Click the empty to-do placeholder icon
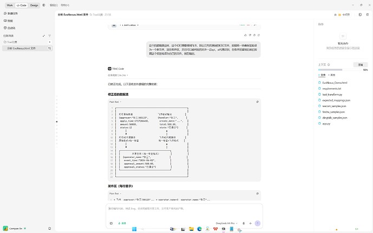The image size is (373, 233). pos(343,36)
